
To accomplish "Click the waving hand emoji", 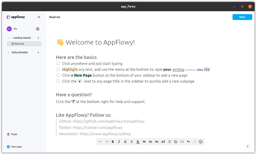I will pos(60,42).
